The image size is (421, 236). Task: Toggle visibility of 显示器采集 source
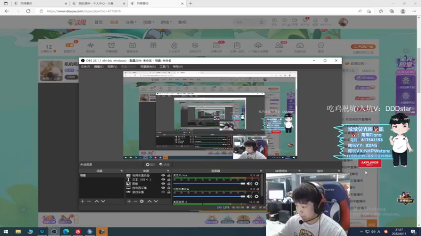coord(163,188)
